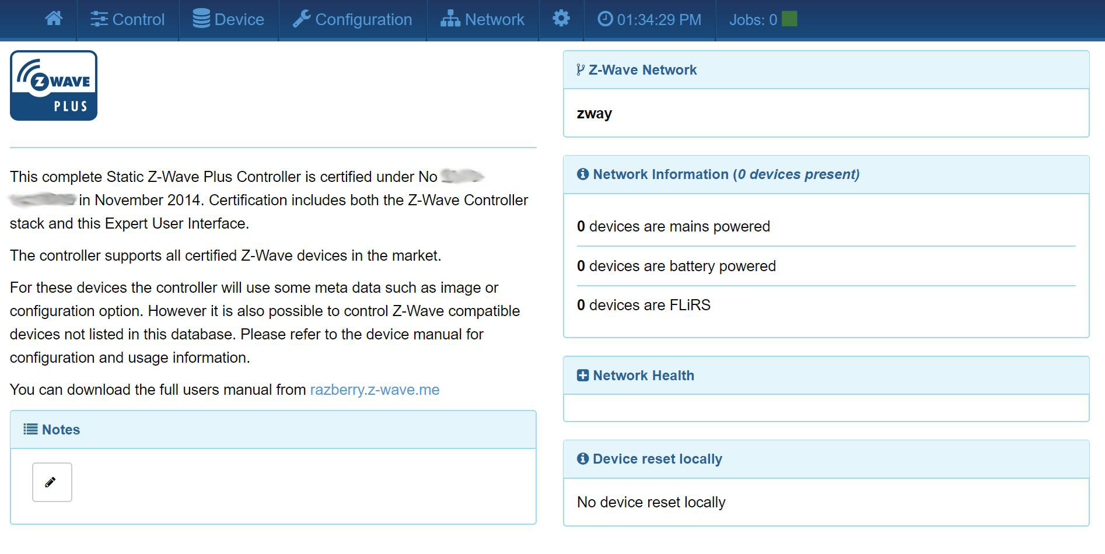Screen dimensions: 1105x554
Task: Click the Jobs: 0 indicator
Action: (753, 20)
